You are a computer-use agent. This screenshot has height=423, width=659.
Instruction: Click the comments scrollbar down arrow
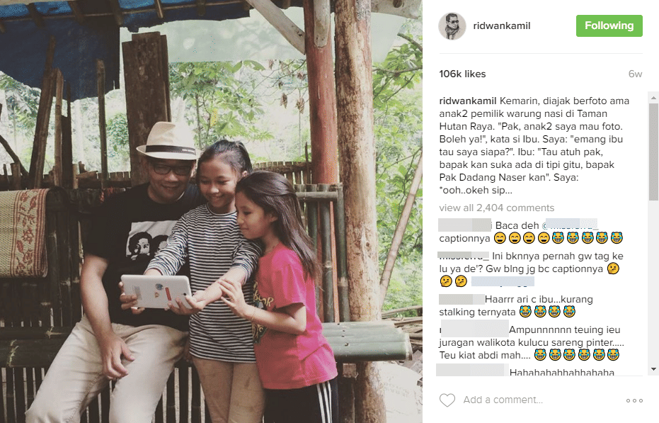(x=653, y=369)
